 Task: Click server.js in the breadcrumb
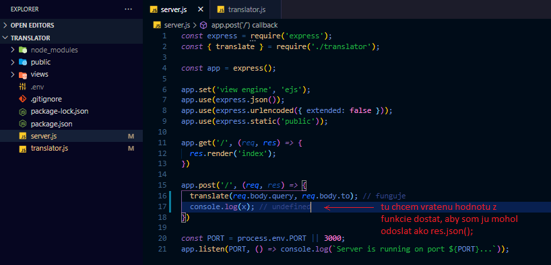(176, 26)
